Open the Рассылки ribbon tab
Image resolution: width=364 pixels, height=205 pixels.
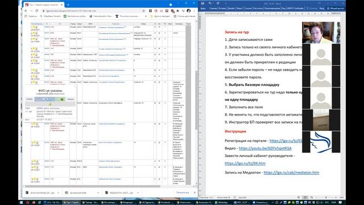[x=258, y=9]
